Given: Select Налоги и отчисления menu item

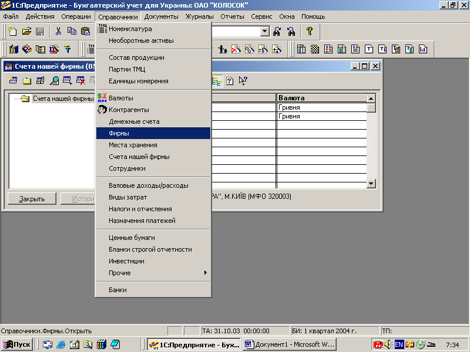Looking at the screenshot, I should [153, 209].
